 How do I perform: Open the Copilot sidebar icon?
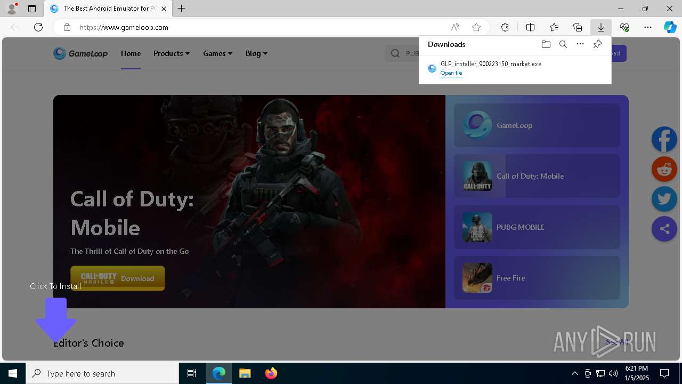[x=670, y=27]
